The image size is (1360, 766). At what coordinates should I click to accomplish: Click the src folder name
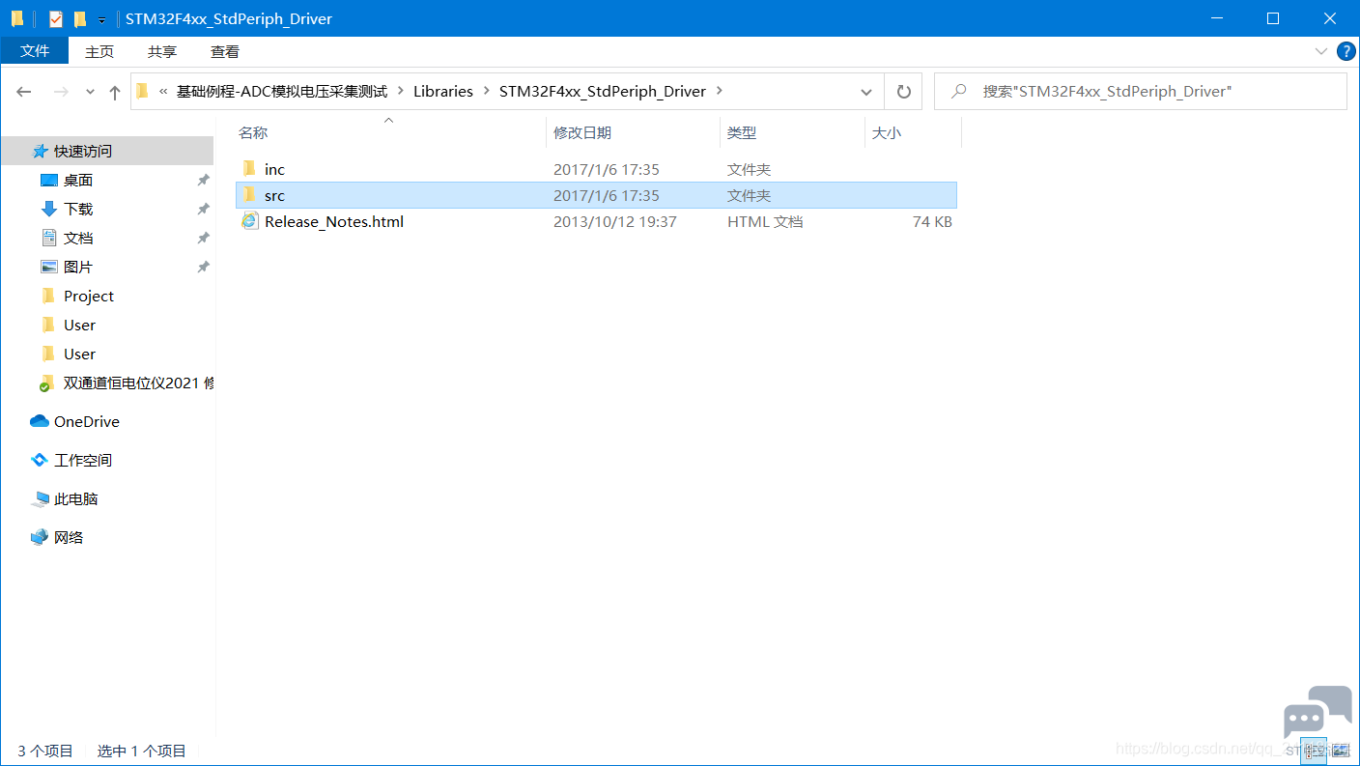274,196
